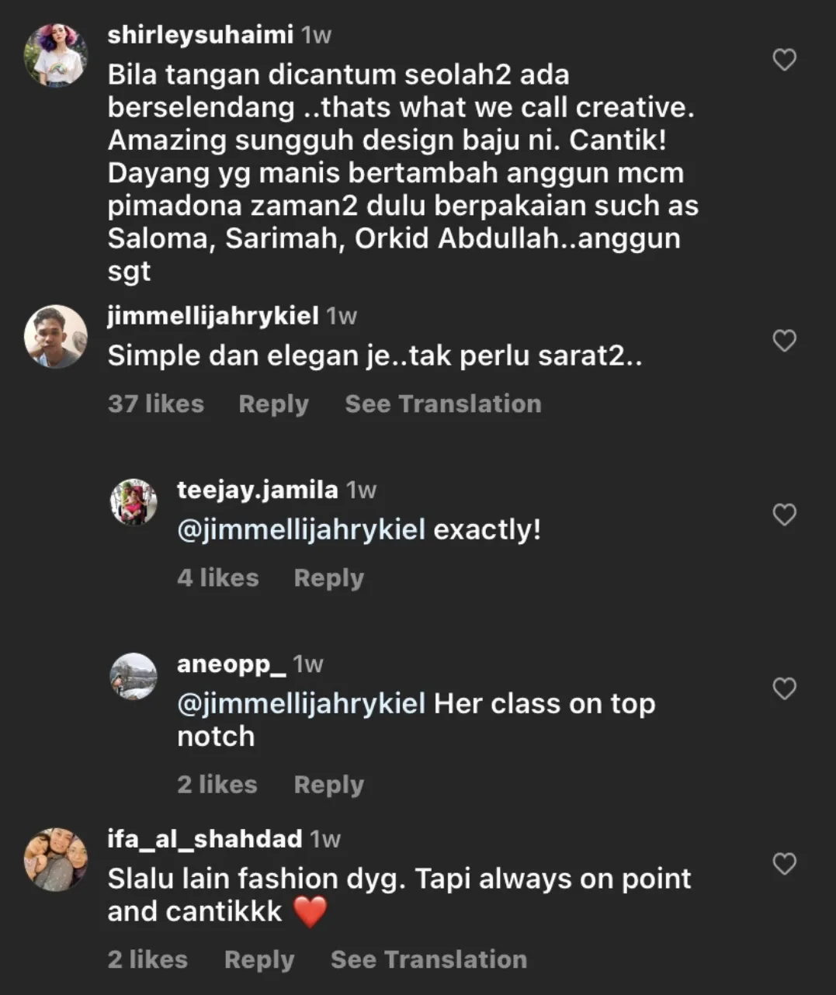This screenshot has height=995, width=836.
Task: View 4 likes on teejay.jamila's reply
Action: coord(218,578)
